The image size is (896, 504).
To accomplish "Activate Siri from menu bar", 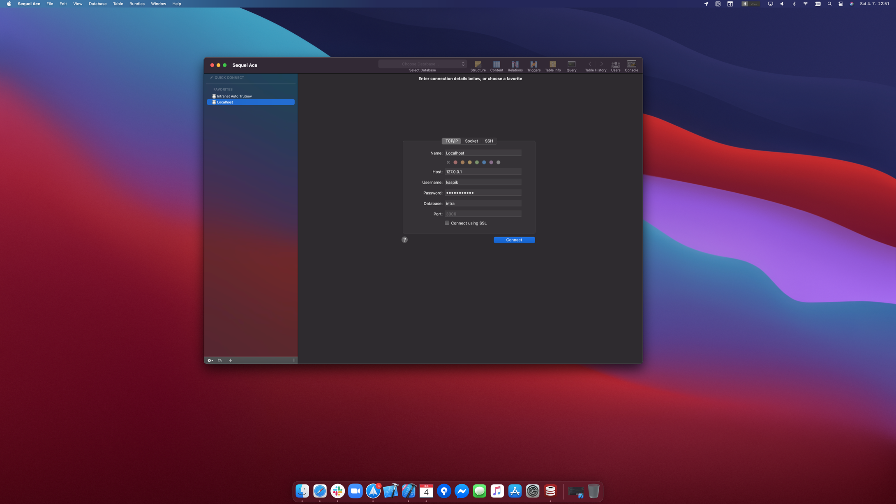I will click(852, 4).
